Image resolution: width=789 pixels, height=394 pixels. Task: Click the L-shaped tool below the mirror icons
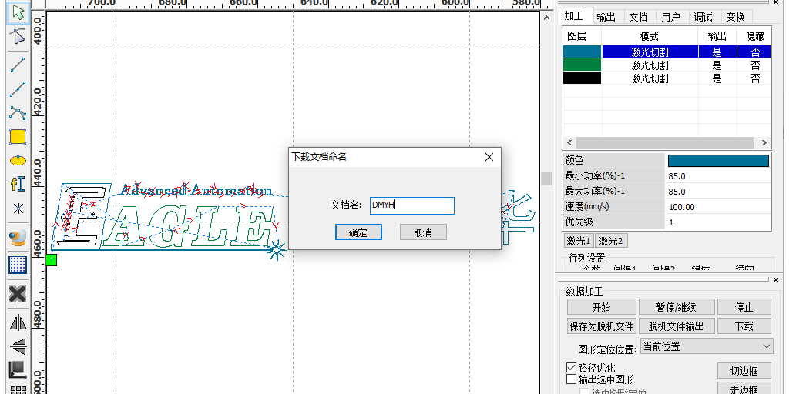(x=18, y=370)
